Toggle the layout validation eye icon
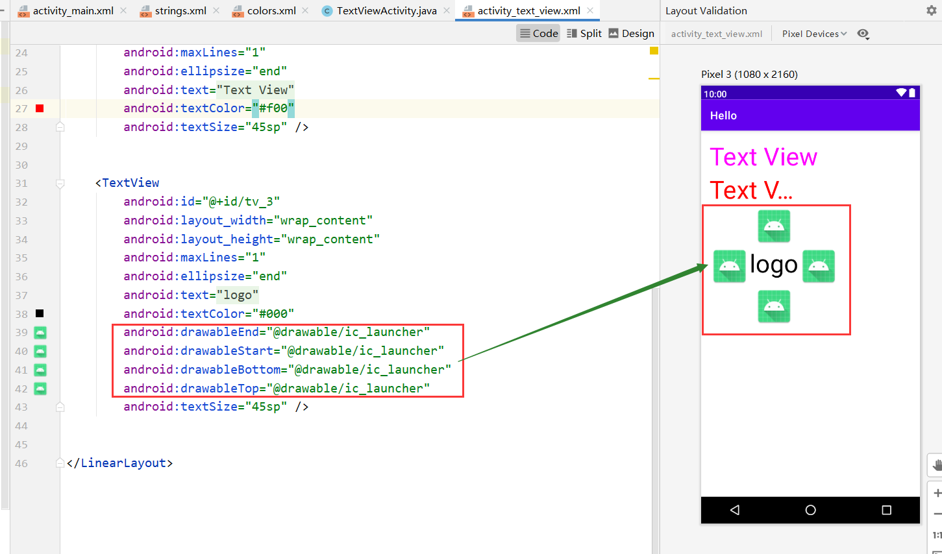This screenshot has height=554, width=942. [x=863, y=34]
